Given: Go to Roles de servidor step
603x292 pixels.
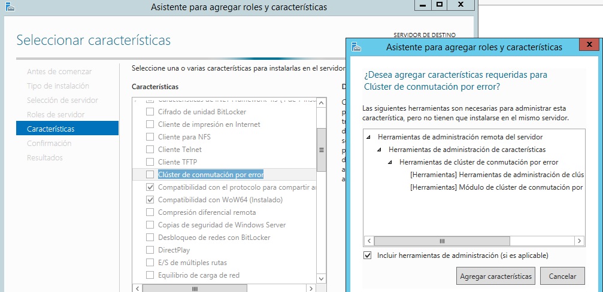Looking at the screenshot, I should point(56,114).
